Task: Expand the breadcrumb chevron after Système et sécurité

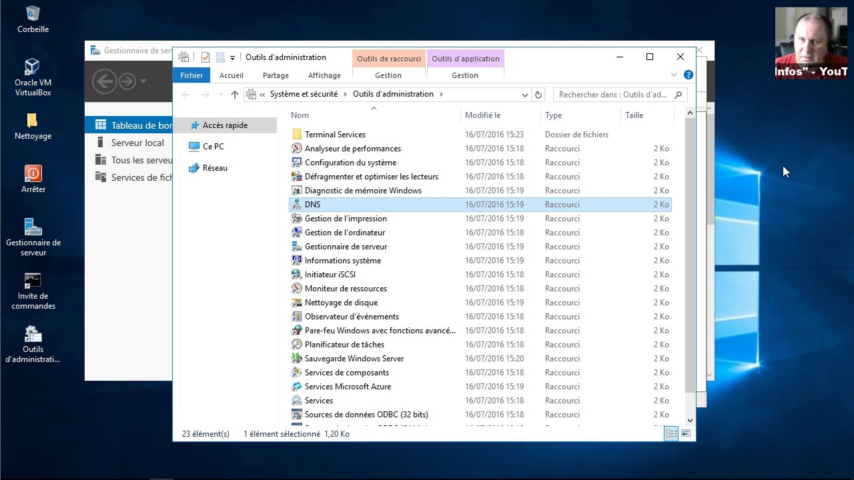Action: 346,95
